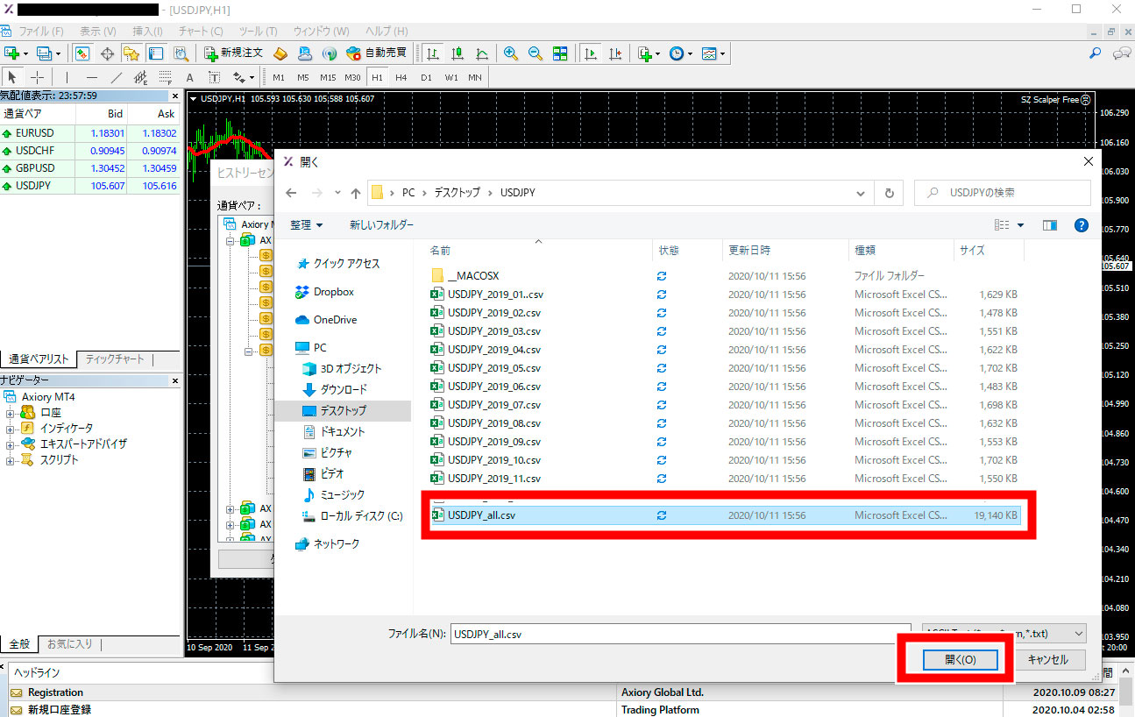Select the trendline drawing tool
1135x717 pixels.
pyautogui.click(x=116, y=77)
